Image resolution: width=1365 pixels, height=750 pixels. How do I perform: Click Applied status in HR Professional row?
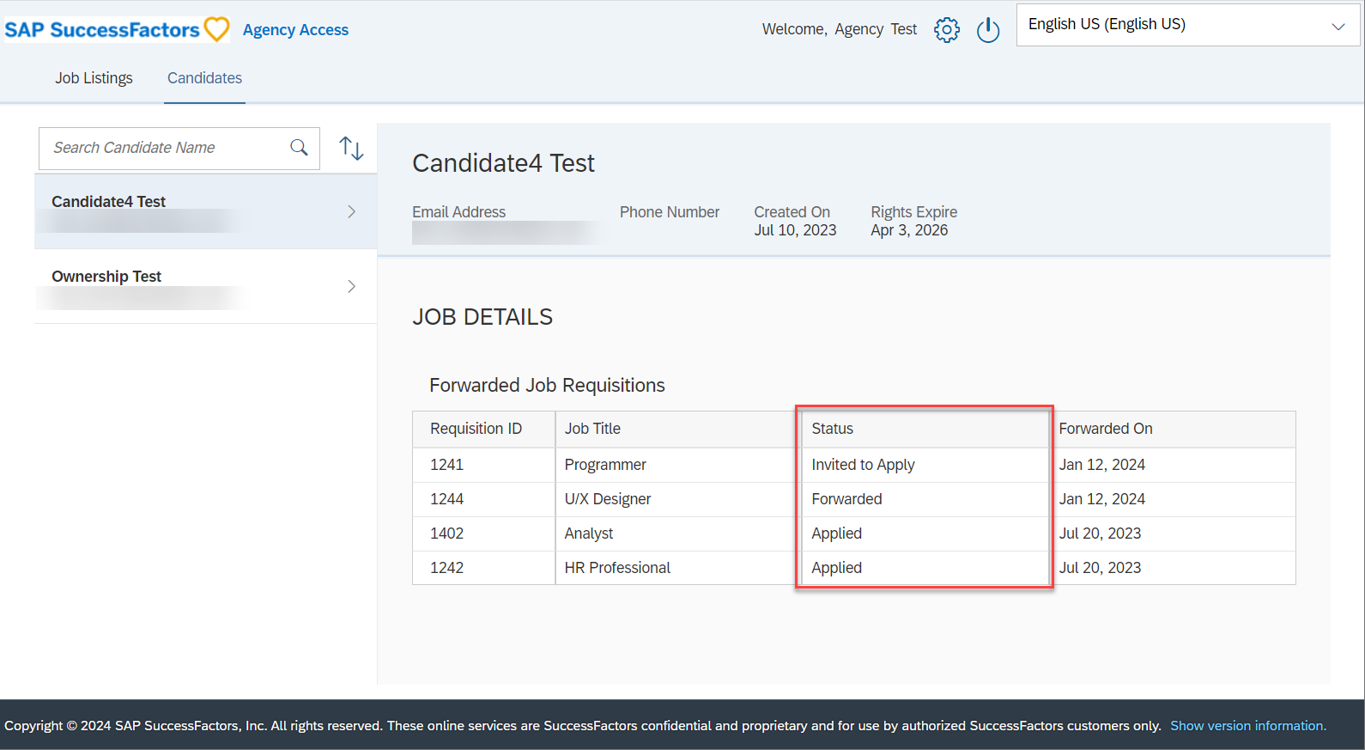837,568
